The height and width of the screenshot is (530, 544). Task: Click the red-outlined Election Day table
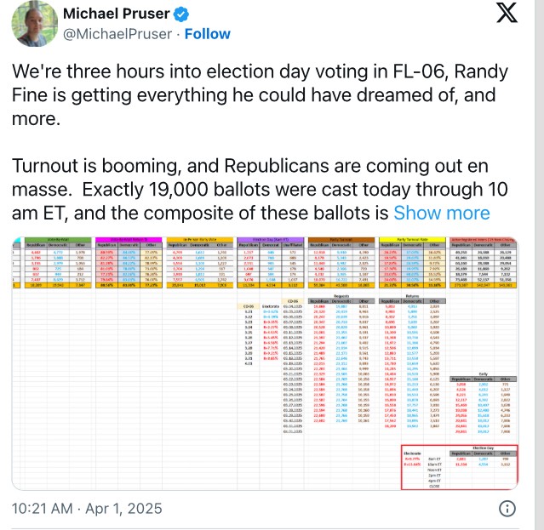[459, 464]
